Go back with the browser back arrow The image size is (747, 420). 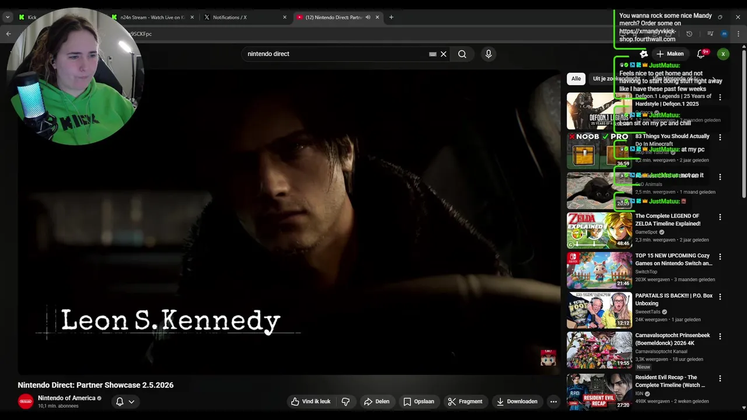(x=9, y=34)
